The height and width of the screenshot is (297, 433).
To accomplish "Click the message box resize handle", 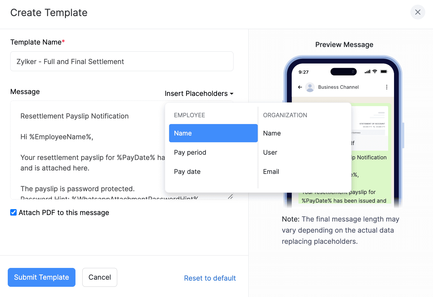I will click(x=230, y=197).
